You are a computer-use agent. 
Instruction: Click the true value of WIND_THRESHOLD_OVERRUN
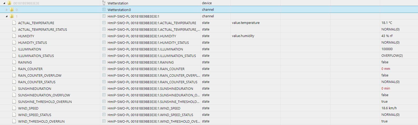point(384,121)
